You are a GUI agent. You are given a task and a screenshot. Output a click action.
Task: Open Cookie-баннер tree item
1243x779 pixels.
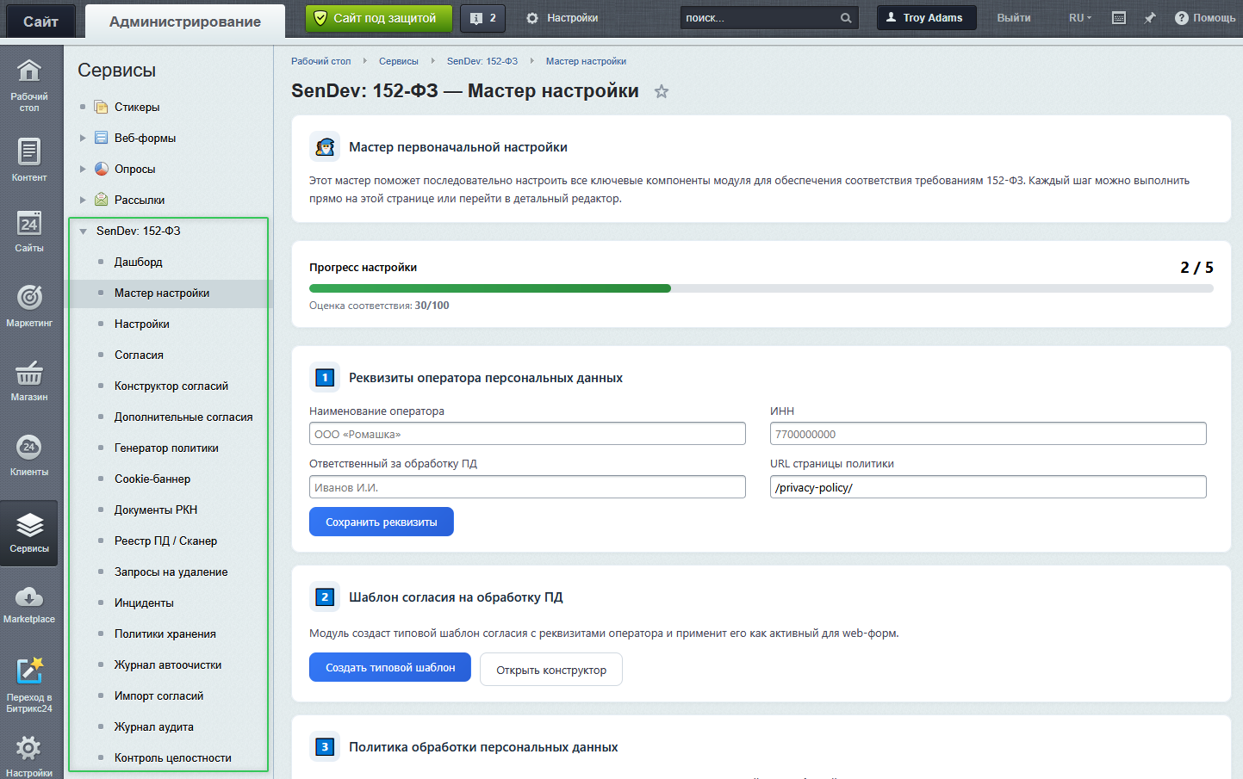(152, 479)
